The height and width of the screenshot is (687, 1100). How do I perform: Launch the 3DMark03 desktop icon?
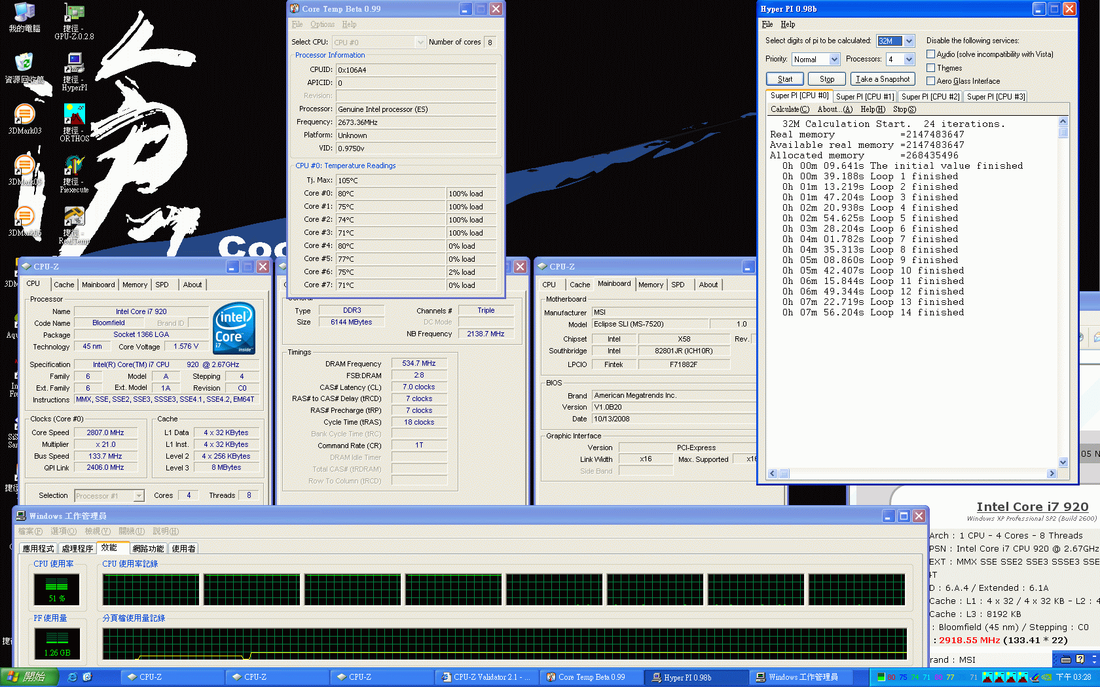24,119
